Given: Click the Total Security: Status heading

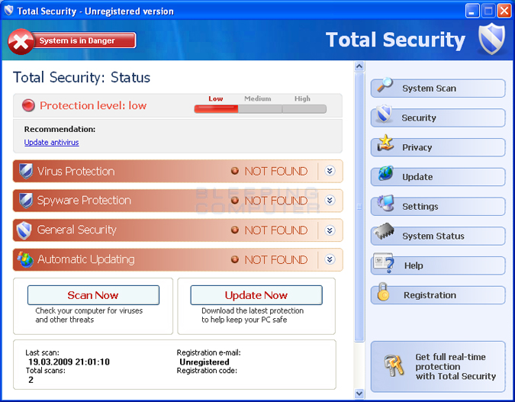Looking at the screenshot, I should pyautogui.click(x=82, y=78).
